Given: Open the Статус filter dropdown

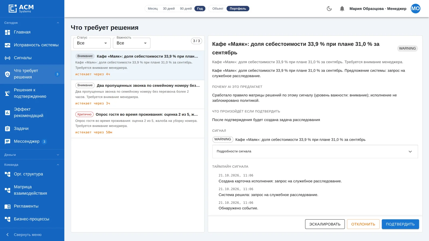Looking at the screenshot, I should point(92,43).
